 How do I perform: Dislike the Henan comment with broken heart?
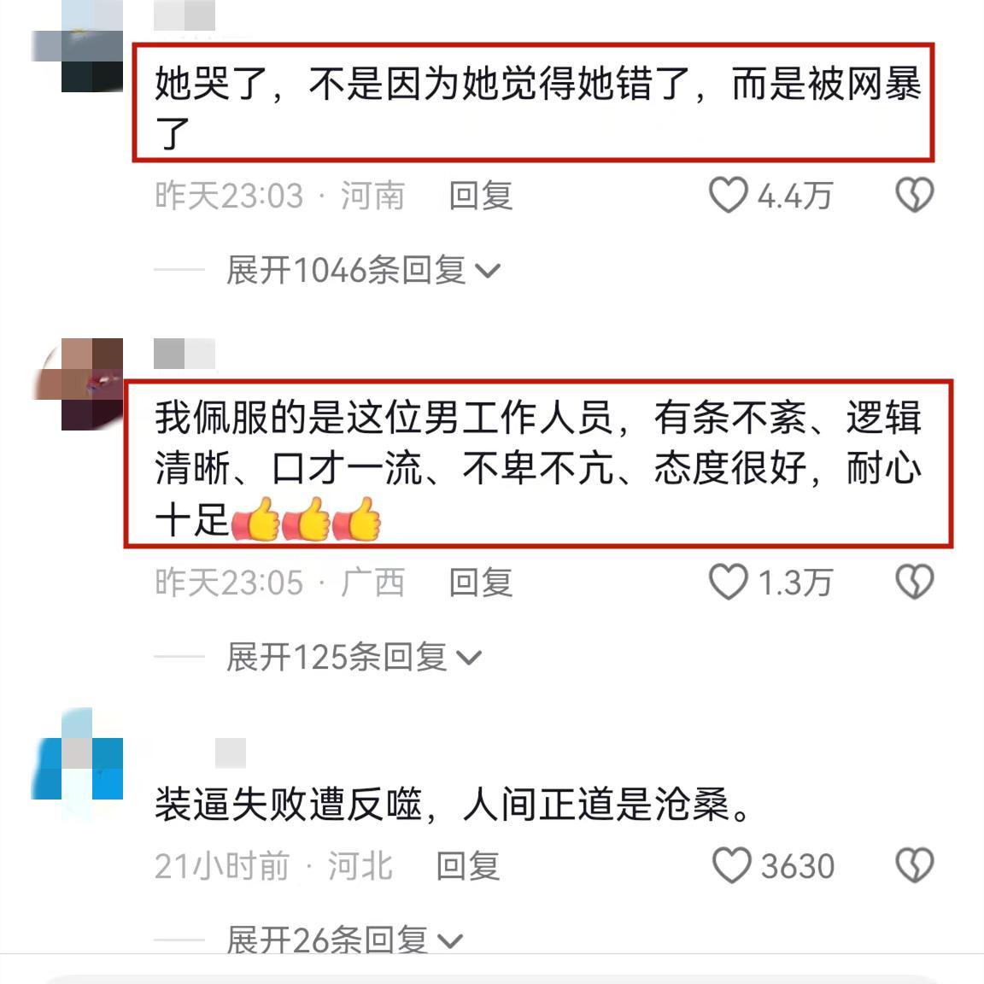click(x=914, y=195)
